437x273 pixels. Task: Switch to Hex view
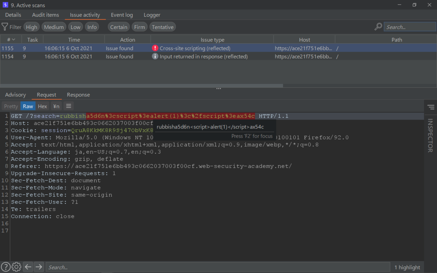tap(43, 106)
